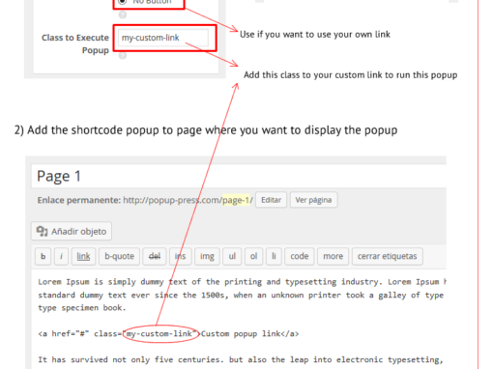Viewport: 493px width, 369px height.
Task: Click the 'Custom popup link' anchor text in editor
Action: tap(241, 333)
